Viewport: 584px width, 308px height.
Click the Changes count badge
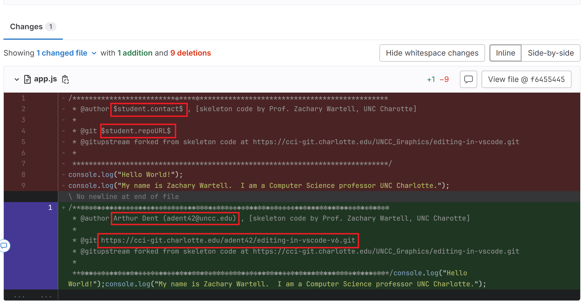51,27
